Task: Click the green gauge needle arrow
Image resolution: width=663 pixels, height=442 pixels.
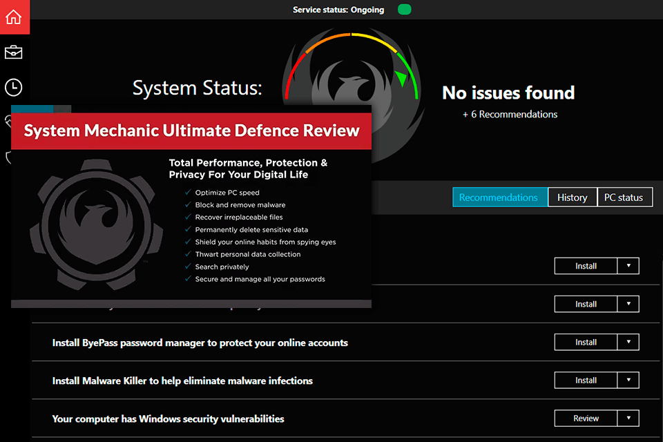Action: pyautogui.click(x=401, y=78)
